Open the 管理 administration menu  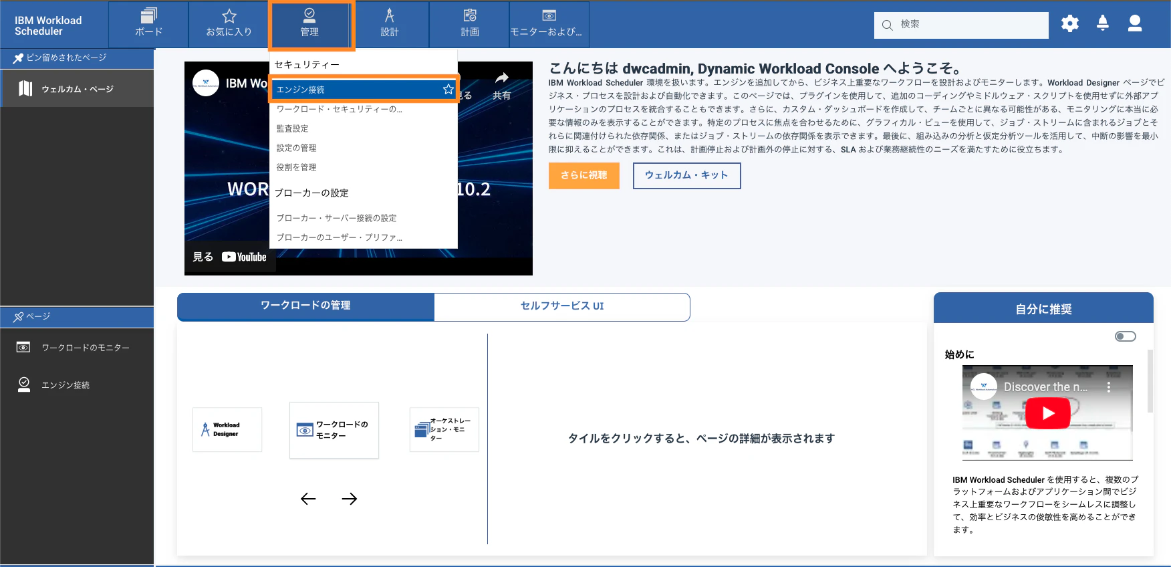(309, 24)
